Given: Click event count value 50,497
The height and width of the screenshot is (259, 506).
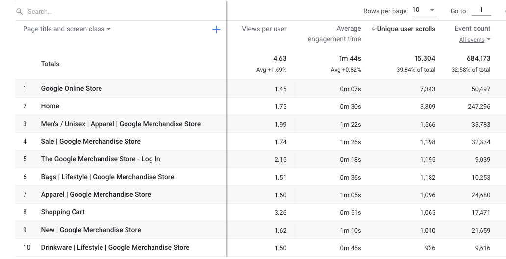Looking at the screenshot, I should (x=481, y=89).
